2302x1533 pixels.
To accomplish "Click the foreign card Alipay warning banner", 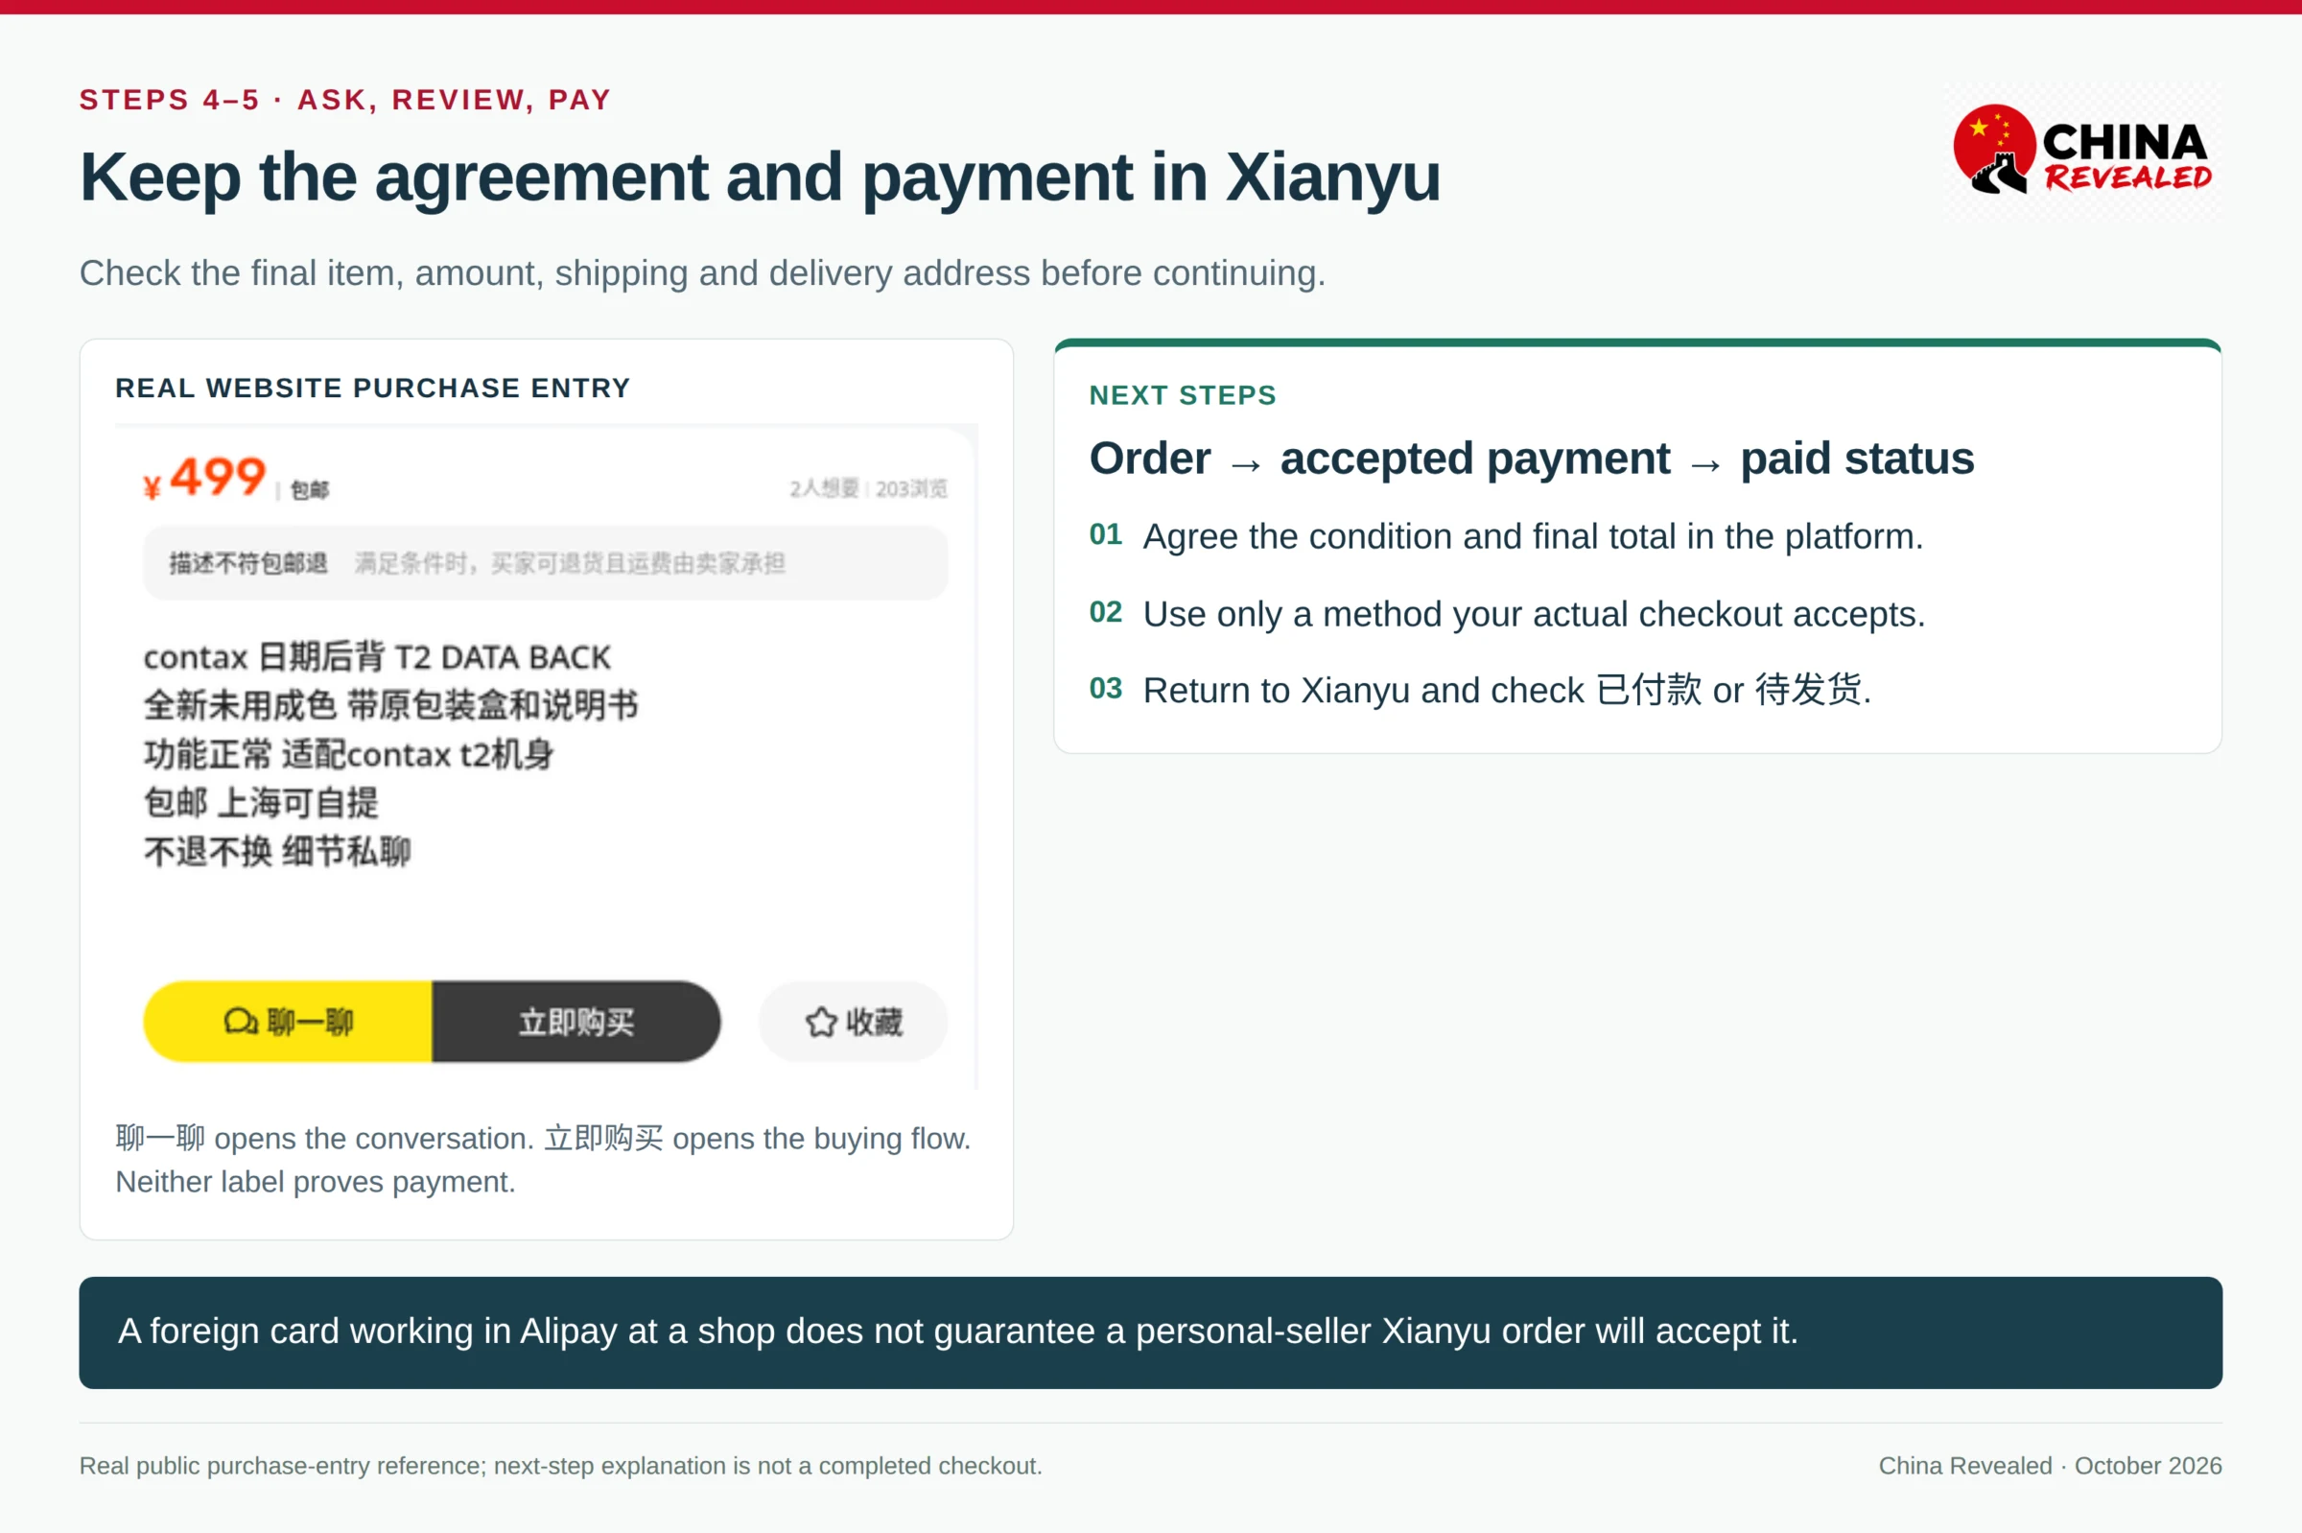I will [1150, 1333].
